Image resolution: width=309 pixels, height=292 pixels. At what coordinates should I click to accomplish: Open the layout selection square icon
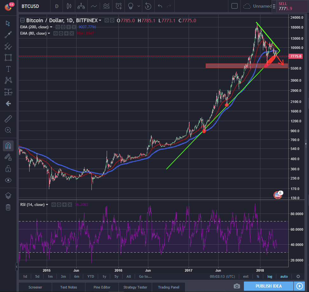coord(234,6)
